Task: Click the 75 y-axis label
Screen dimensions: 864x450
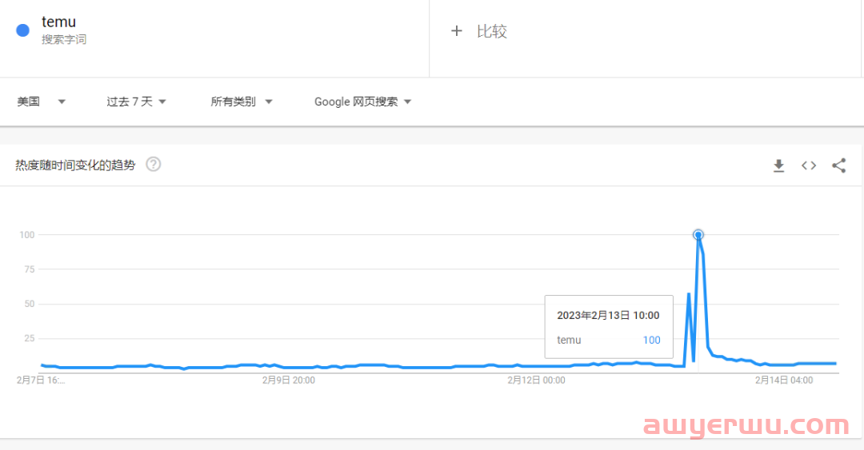Action: click(x=30, y=269)
